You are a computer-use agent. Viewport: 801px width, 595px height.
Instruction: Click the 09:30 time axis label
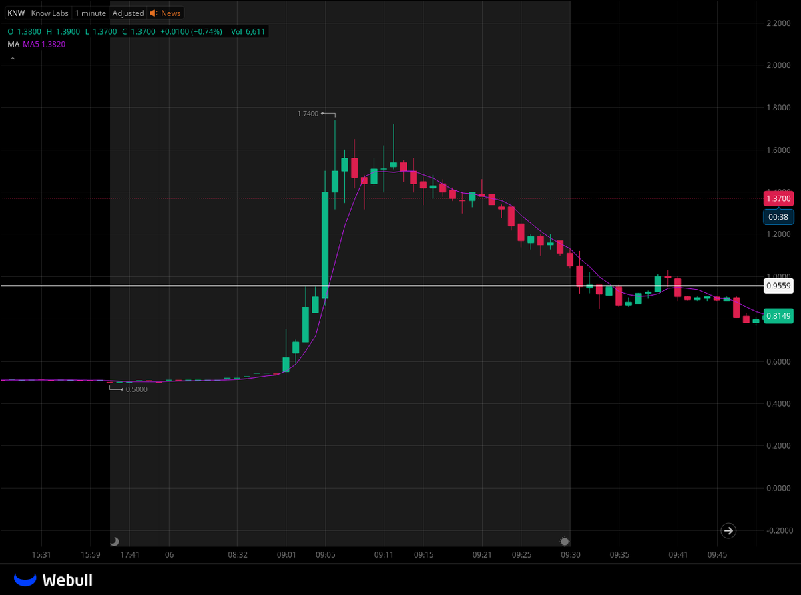tap(570, 554)
